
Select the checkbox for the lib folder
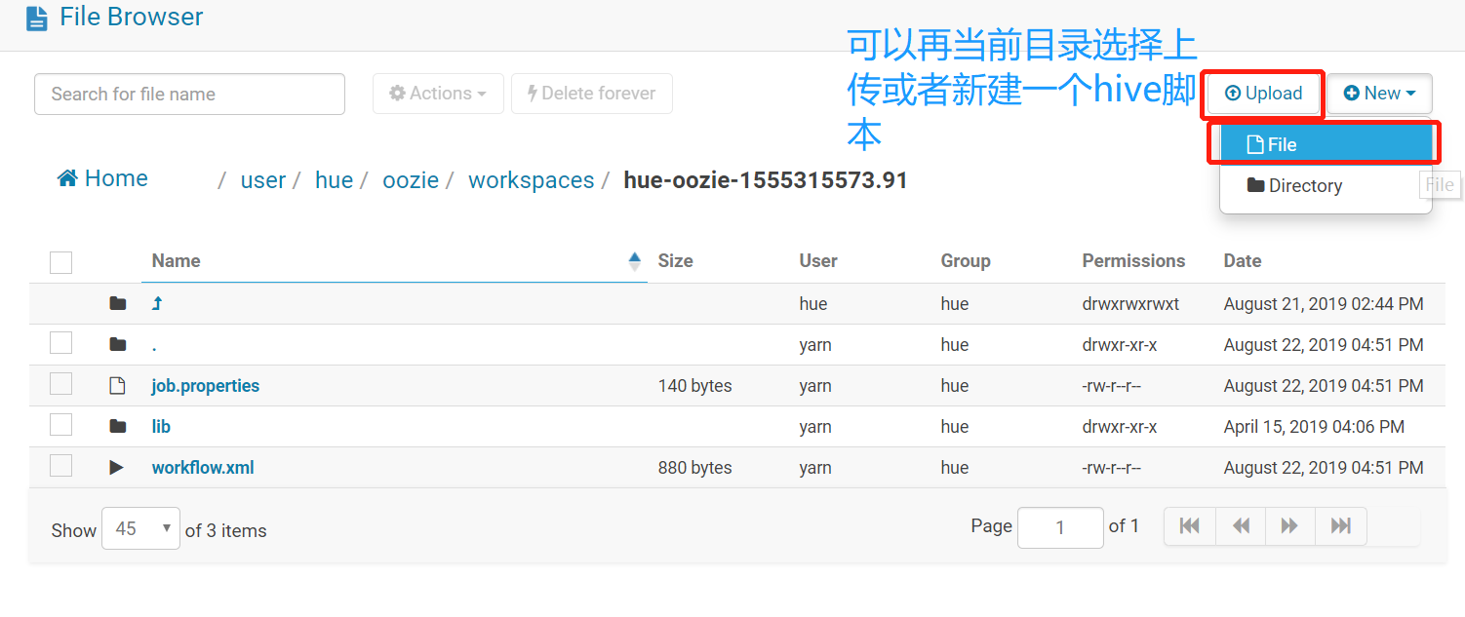[61, 424]
